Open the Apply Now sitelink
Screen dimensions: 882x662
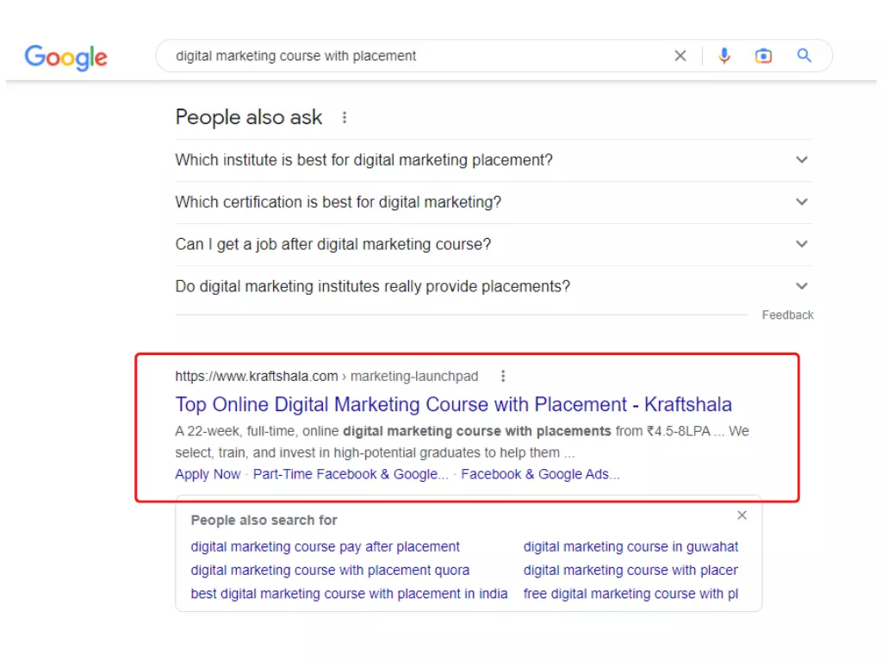[x=208, y=474]
